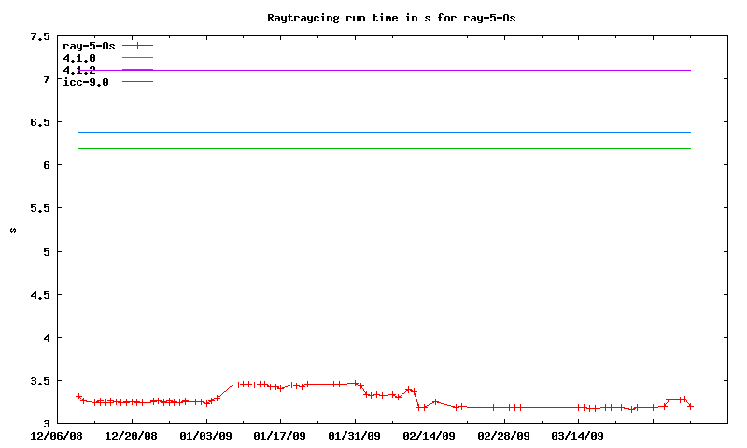Click the chart title about raytracing run time

click(390, 18)
